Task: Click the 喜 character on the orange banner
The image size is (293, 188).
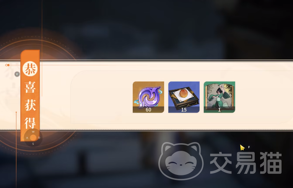Action: click(30, 87)
